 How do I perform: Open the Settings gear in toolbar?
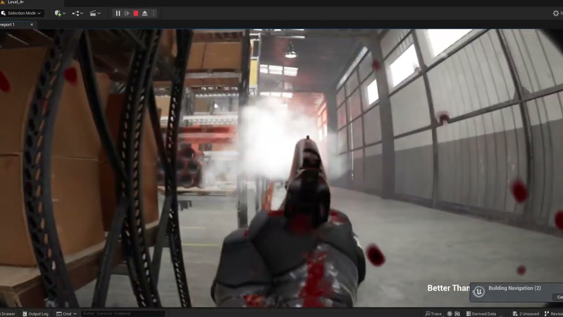(x=556, y=13)
